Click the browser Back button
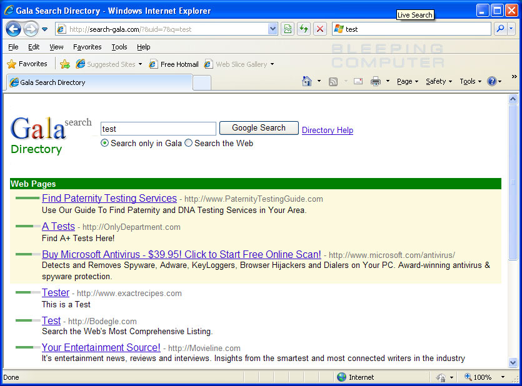The width and height of the screenshot is (522, 386). click(x=14, y=29)
